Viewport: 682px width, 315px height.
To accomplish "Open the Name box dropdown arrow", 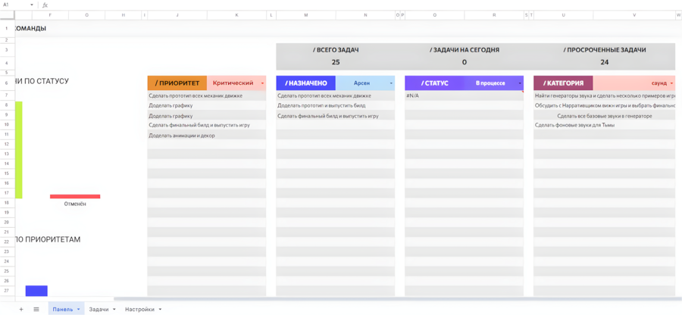I will pos(32,5).
